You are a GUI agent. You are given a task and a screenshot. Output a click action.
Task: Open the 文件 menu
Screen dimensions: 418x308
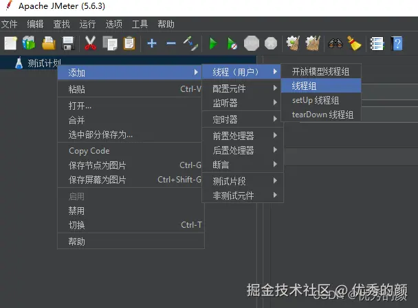(10, 24)
